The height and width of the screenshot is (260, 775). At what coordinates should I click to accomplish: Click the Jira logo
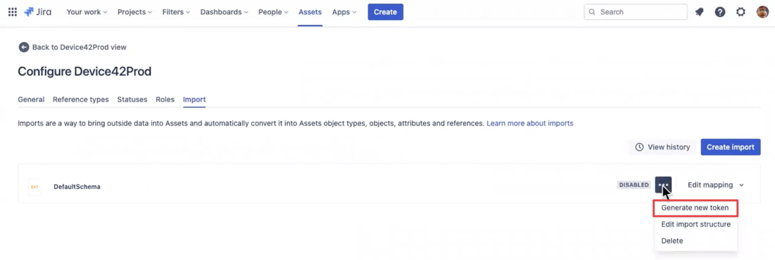38,12
